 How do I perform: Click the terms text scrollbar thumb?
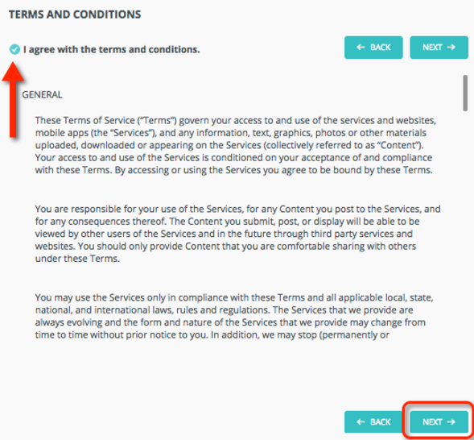point(465,93)
